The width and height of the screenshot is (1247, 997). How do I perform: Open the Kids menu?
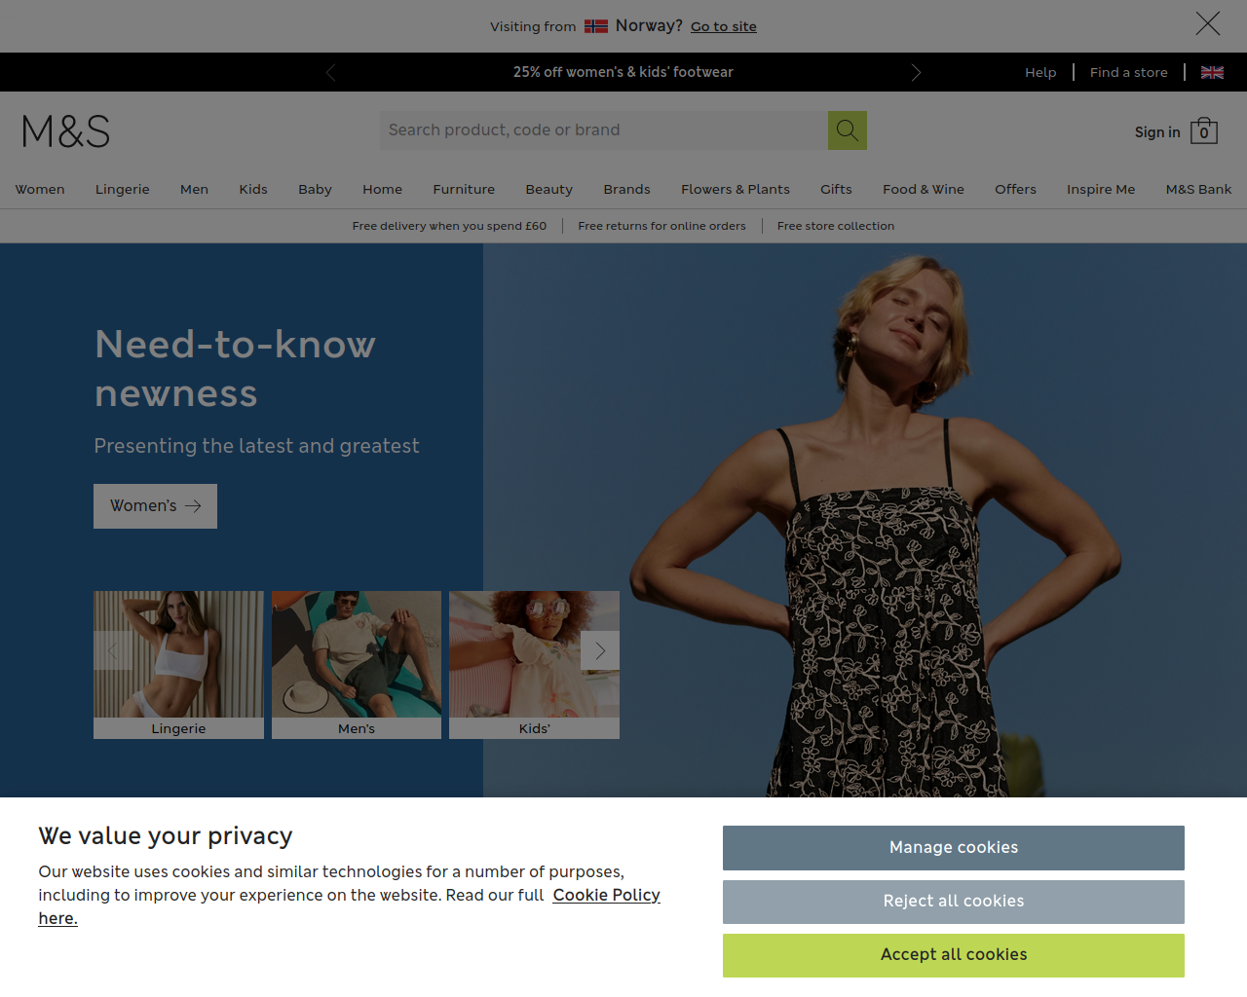253,189
